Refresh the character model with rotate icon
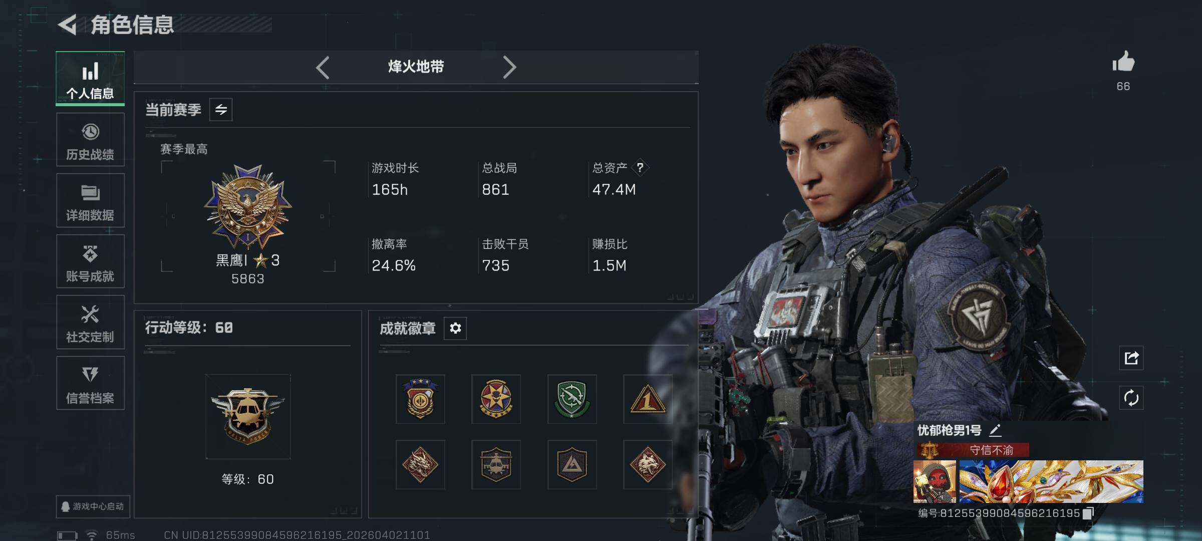 1131,398
